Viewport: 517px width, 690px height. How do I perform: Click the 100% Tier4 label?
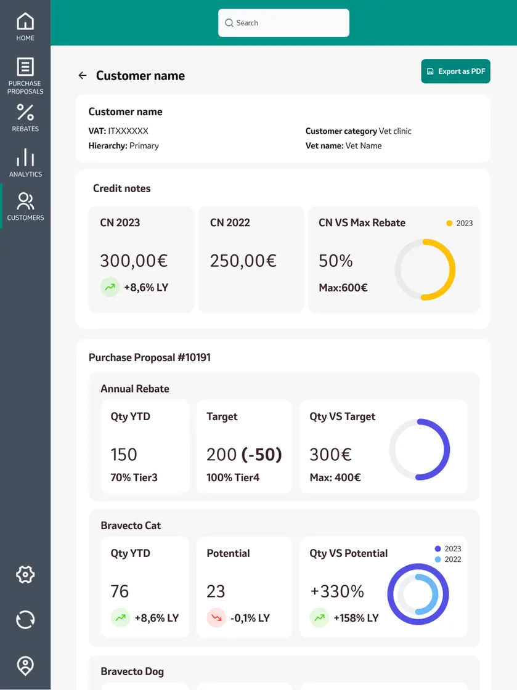[233, 477]
